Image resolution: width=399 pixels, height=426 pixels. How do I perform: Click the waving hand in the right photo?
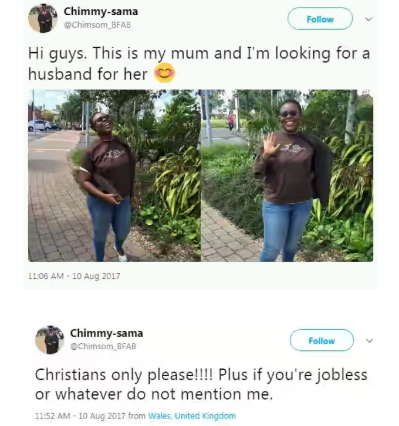tap(270, 144)
